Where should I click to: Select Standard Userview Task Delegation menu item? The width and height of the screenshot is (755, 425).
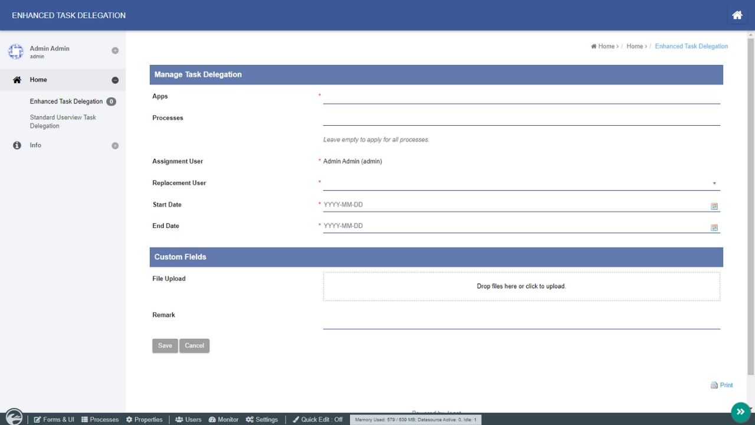coord(63,122)
